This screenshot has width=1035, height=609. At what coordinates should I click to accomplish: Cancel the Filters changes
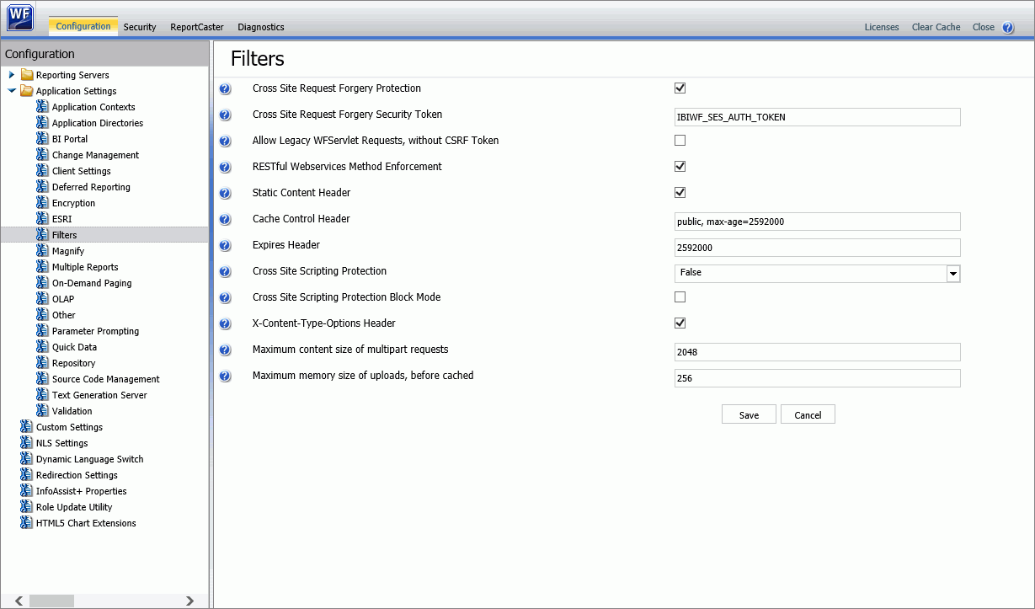coord(808,414)
